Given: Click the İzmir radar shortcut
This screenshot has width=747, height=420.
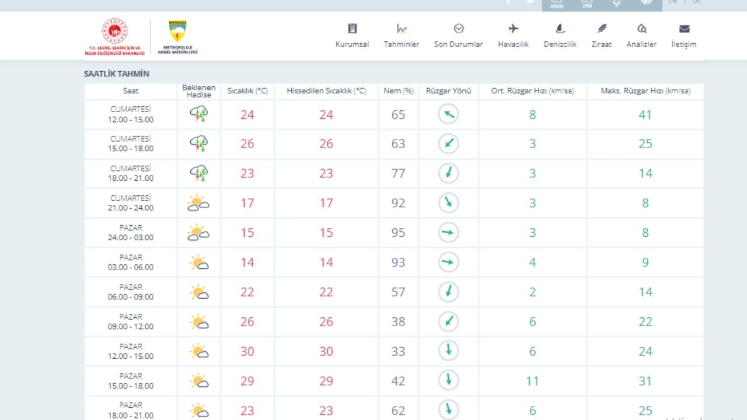Looking at the screenshot, I should (x=587, y=3).
